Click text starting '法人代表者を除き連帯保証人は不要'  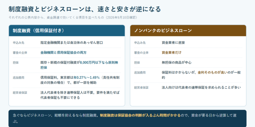click(80, 95)
